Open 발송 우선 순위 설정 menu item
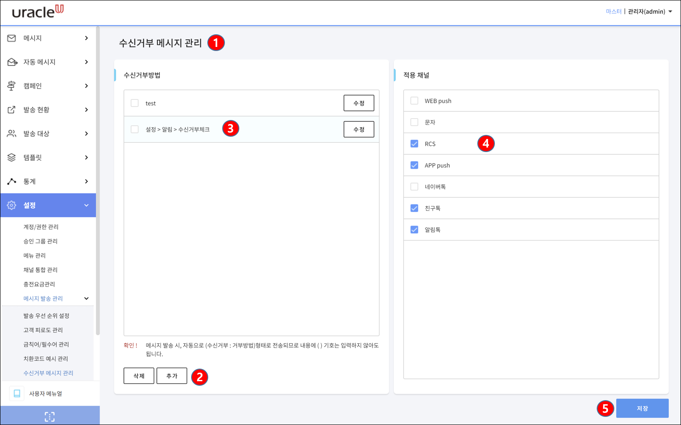The image size is (681, 425). pyautogui.click(x=46, y=316)
